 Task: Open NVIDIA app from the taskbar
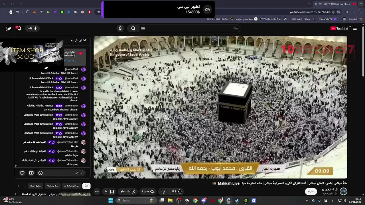245,200
